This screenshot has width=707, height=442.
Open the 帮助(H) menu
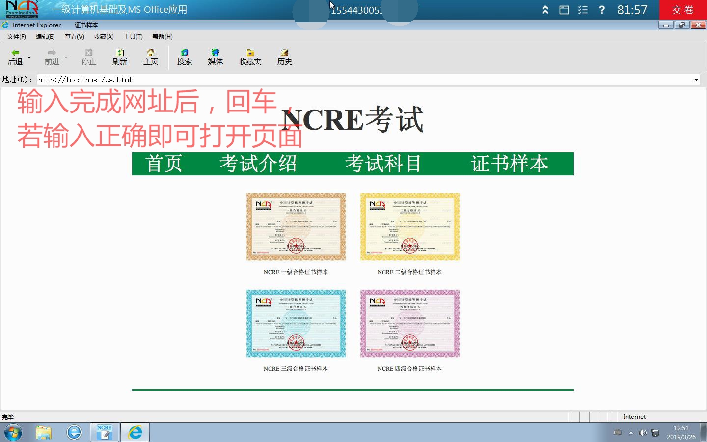163,37
